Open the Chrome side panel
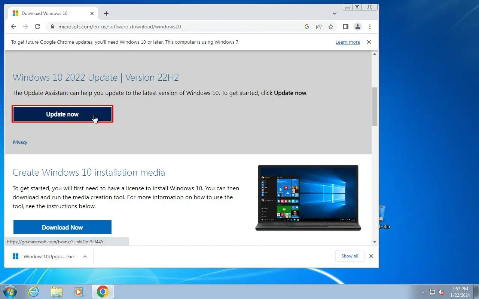The height and width of the screenshot is (299, 479). coord(346,27)
